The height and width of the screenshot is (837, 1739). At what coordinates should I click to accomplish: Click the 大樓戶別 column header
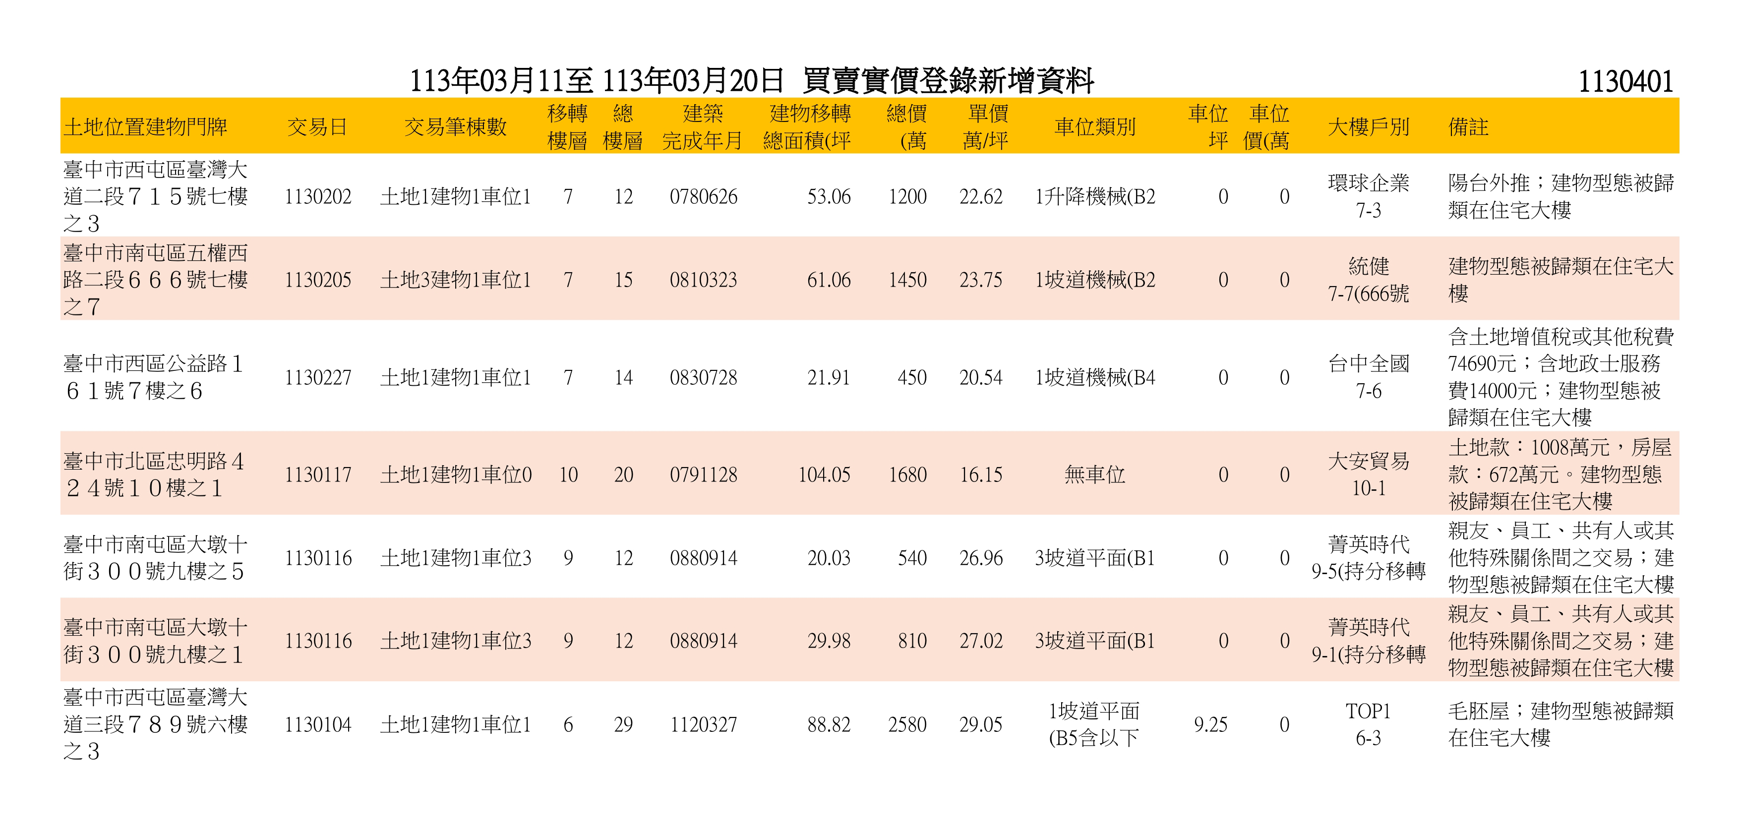[1369, 127]
